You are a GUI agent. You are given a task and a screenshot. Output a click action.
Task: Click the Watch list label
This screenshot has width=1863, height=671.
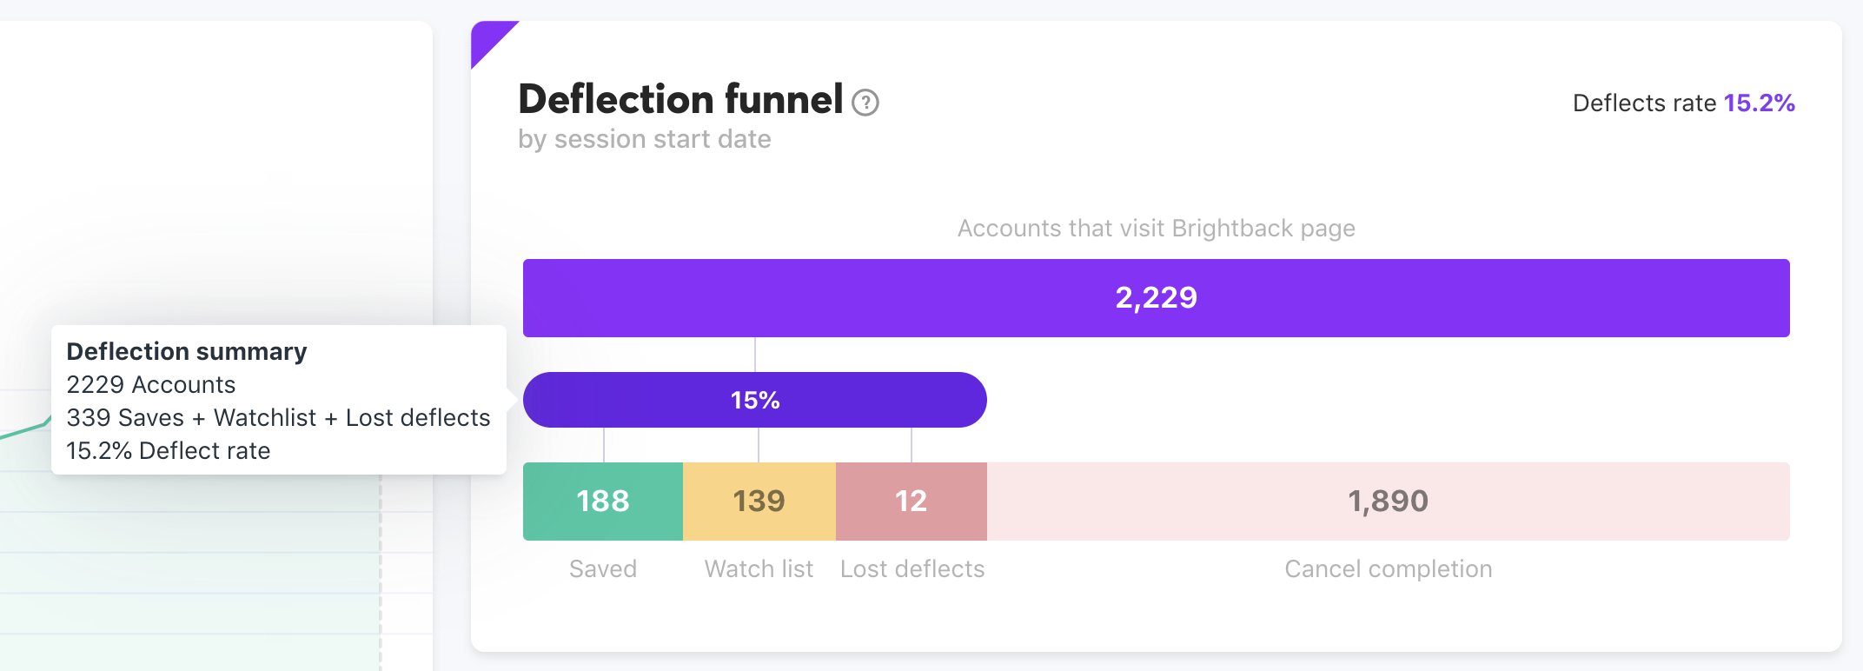[759, 568]
